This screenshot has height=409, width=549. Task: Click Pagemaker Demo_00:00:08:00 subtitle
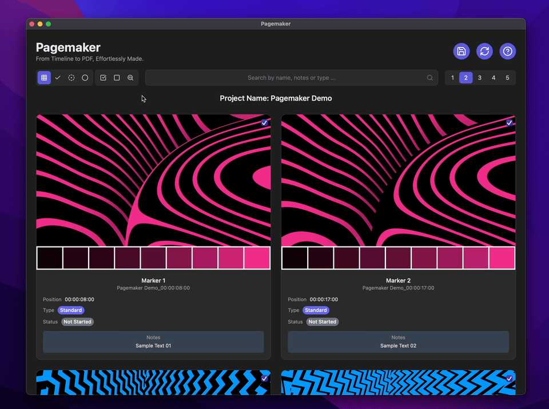tap(153, 288)
